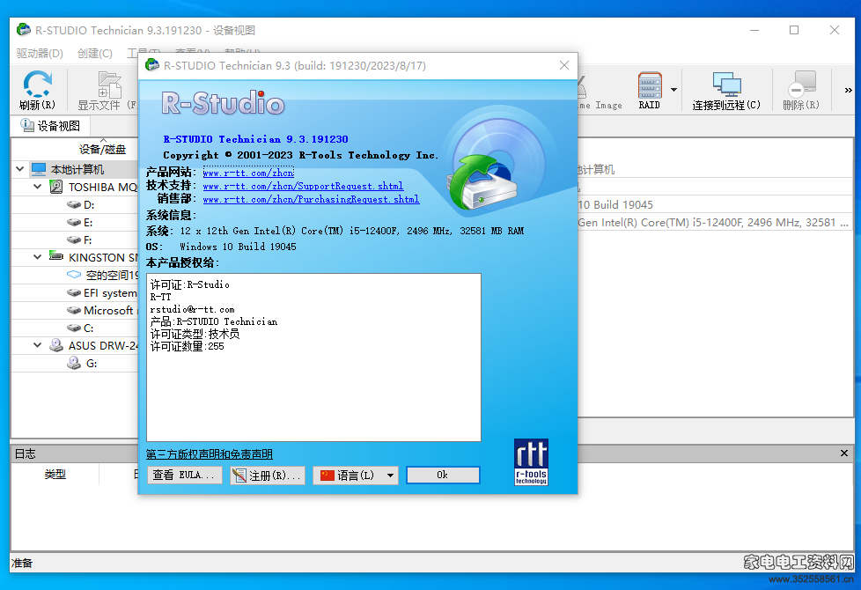Image resolution: width=861 pixels, height=590 pixels.
Task: Click the 类型 column header in log
Action: click(55, 474)
